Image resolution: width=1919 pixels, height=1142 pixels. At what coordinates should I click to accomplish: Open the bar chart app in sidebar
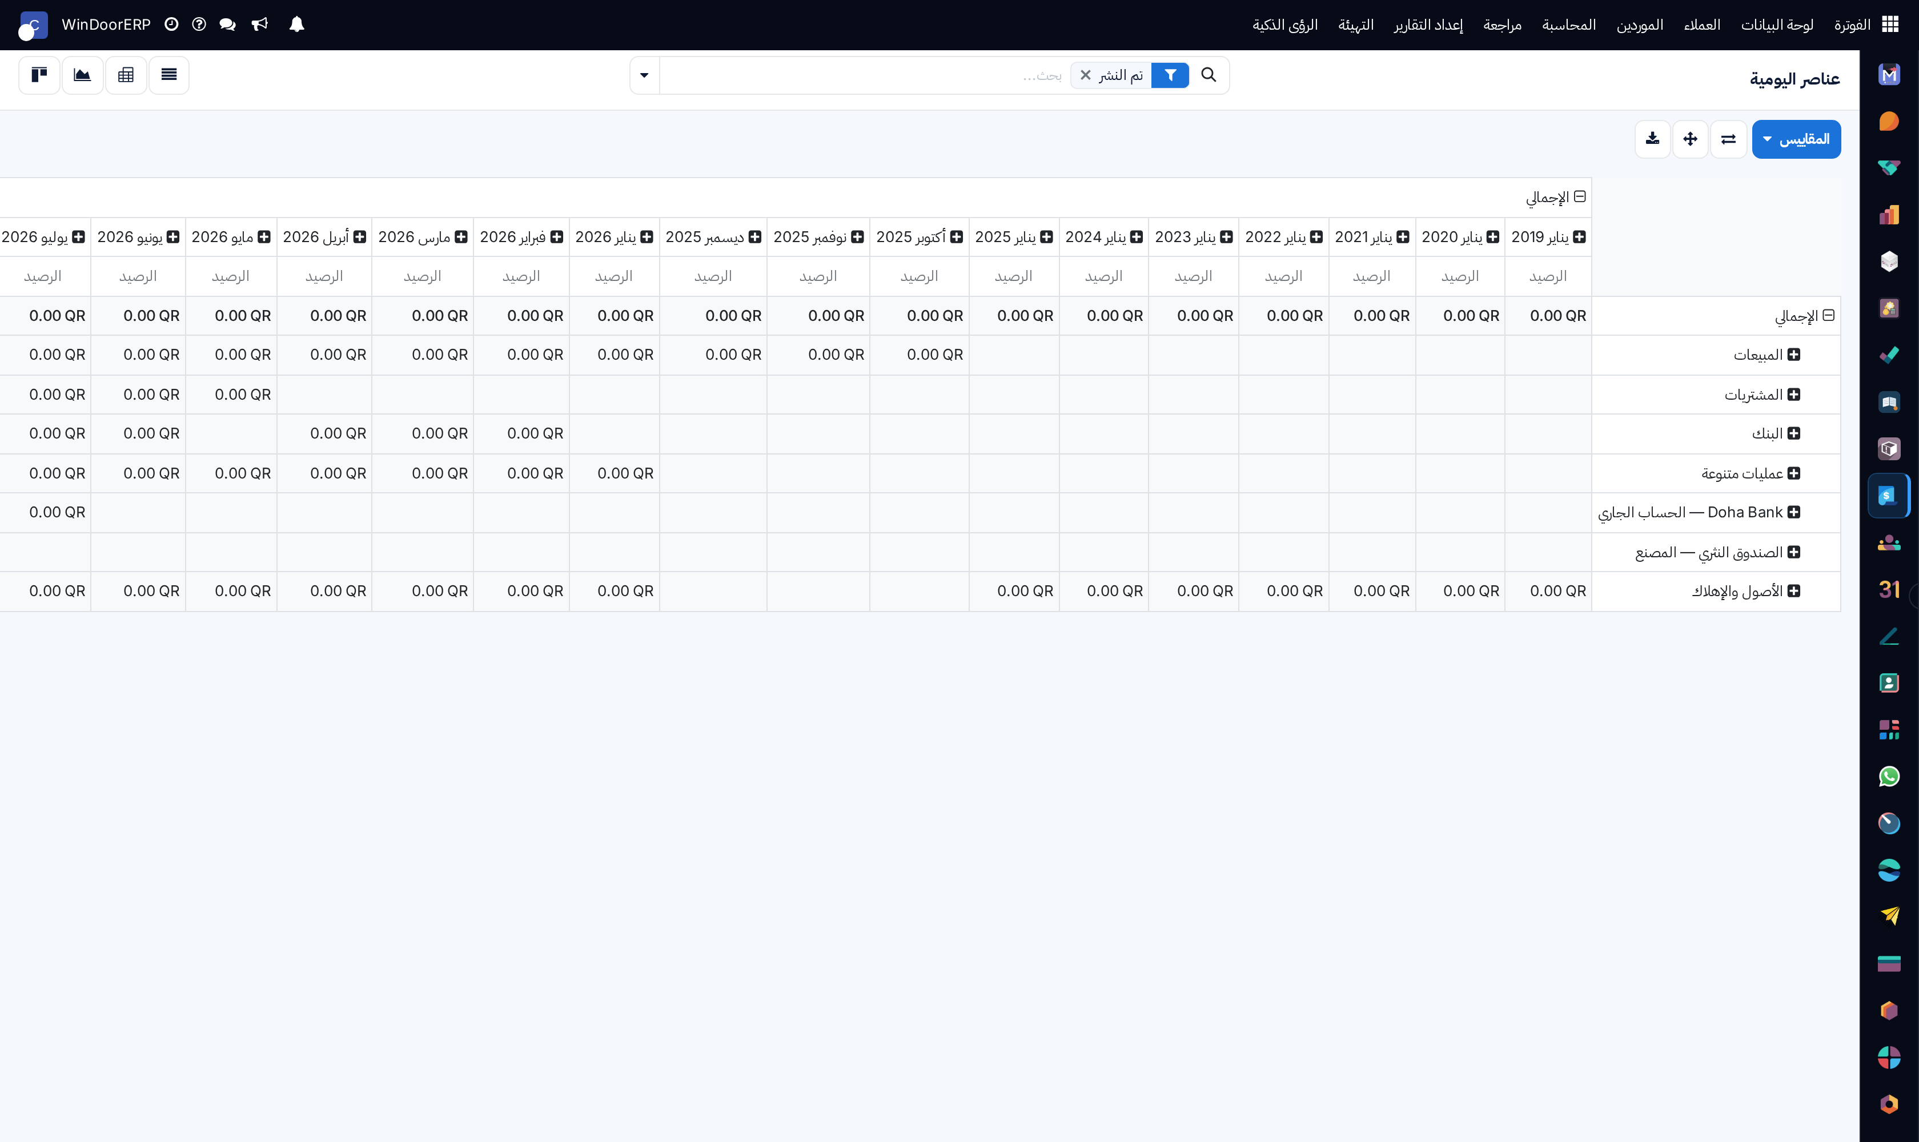tap(1889, 215)
